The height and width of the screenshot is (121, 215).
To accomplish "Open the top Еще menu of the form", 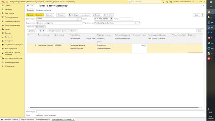I will 196,15.
